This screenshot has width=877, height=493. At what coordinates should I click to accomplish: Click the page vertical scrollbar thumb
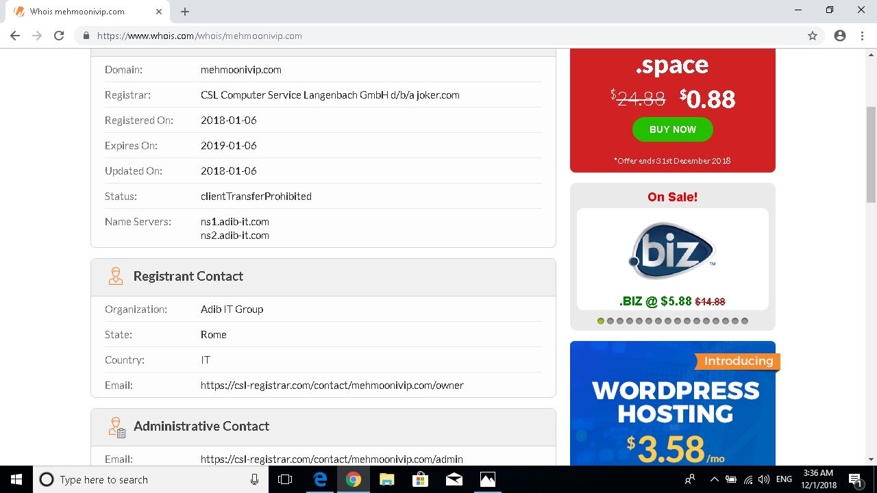871,154
